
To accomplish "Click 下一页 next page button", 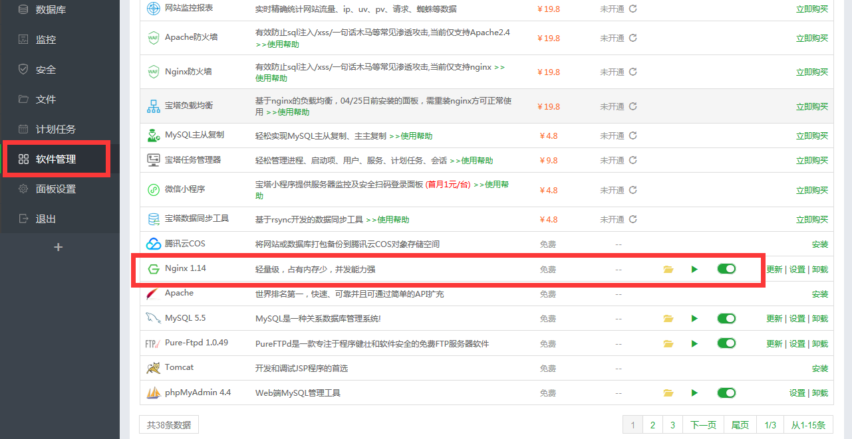I will 704,425.
